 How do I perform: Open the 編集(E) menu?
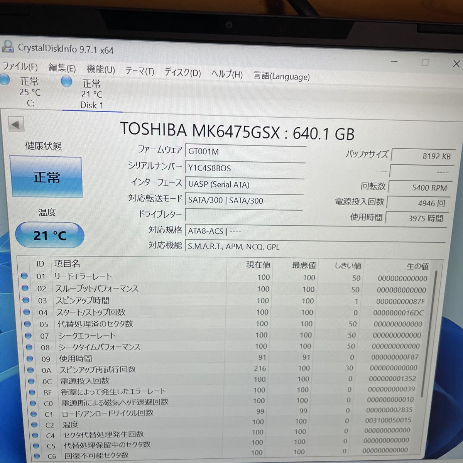62,68
